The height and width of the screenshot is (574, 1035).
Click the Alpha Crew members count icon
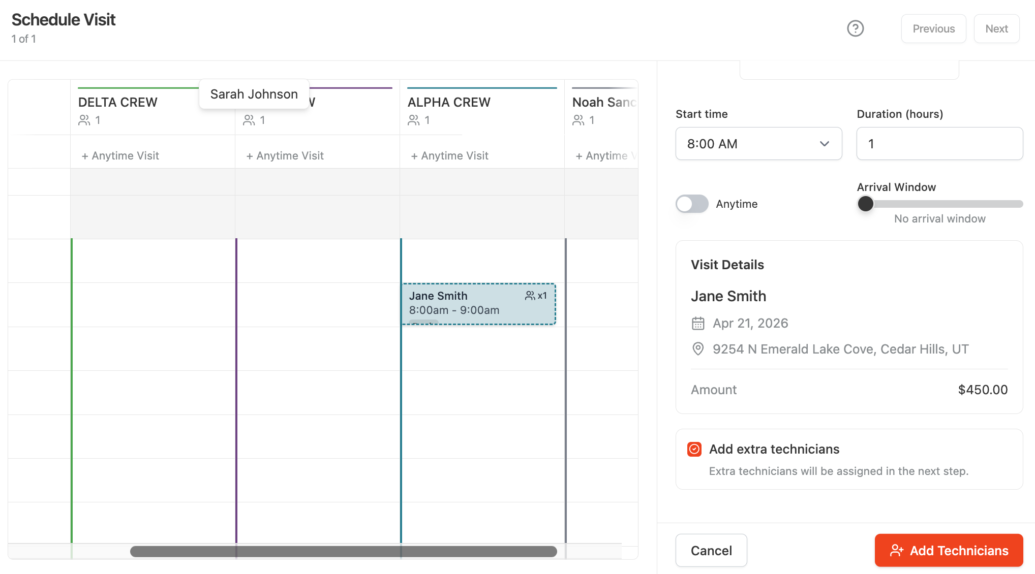[414, 120]
